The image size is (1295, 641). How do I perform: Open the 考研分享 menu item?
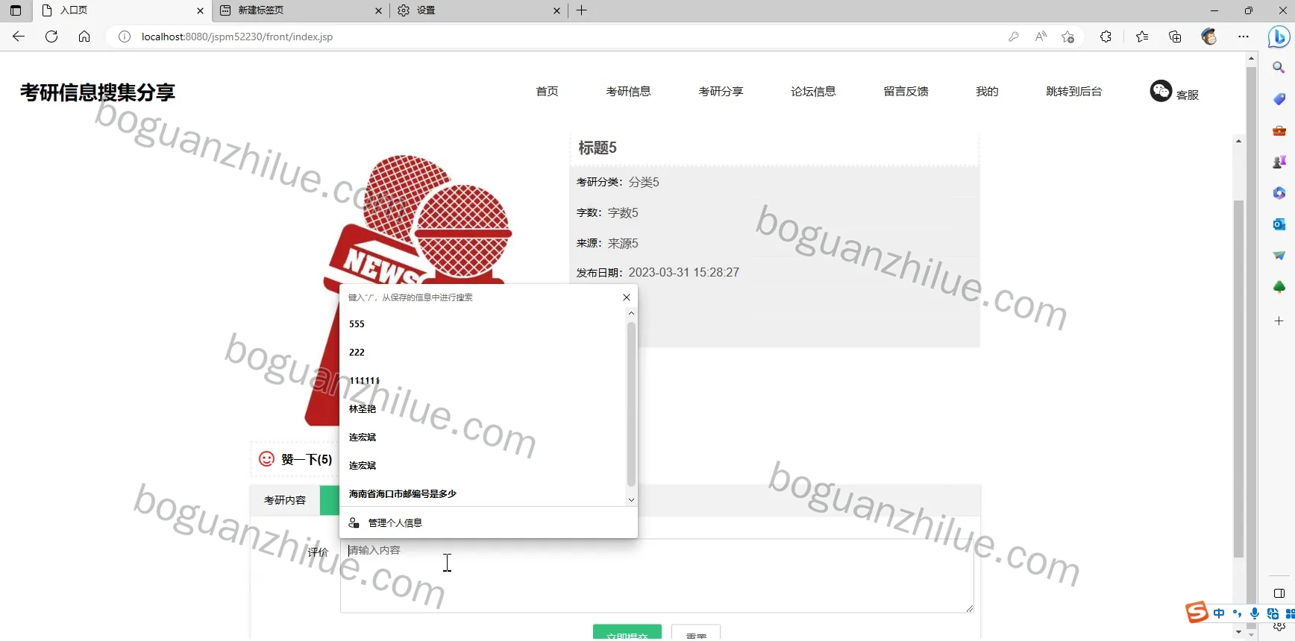click(x=721, y=92)
